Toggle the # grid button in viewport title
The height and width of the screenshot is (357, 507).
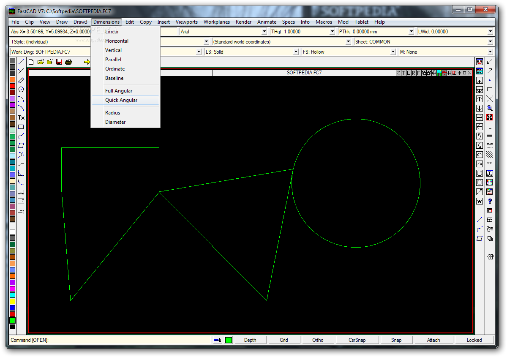tap(449, 73)
